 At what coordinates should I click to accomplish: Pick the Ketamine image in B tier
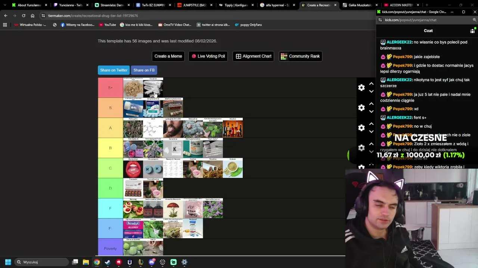point(173,148)
